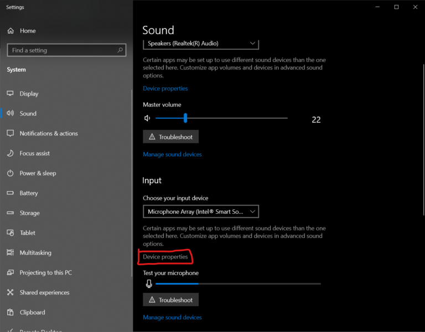The height and width of the screenshot is (332, 425).
Task: Click the search magnifier icon
Action: 120,50
